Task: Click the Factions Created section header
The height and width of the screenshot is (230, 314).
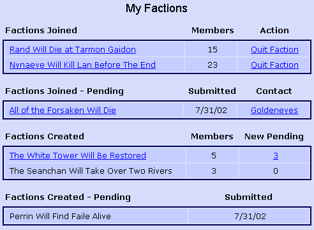Action: pos(45,137)
